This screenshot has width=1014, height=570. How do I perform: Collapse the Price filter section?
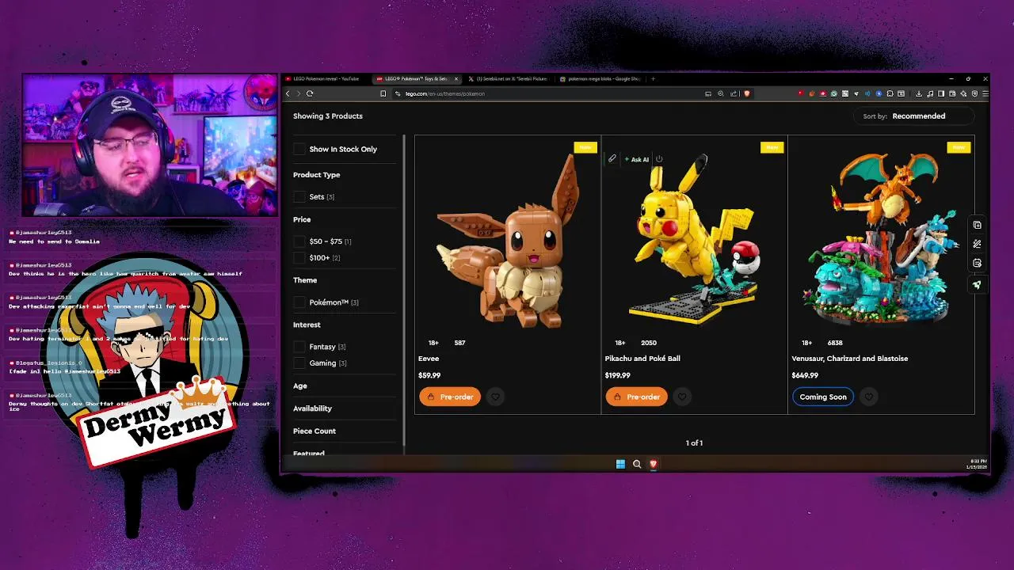tap(345, 219)
